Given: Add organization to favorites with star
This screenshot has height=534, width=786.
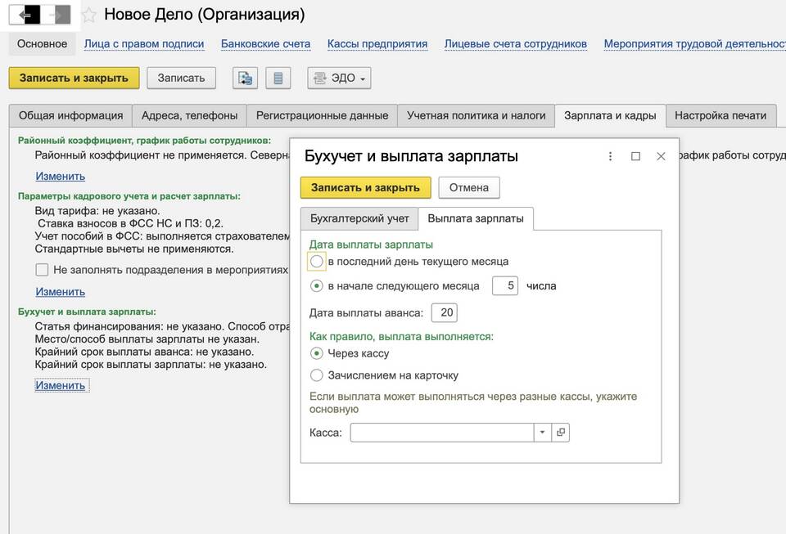Looking at the screenshot, I should pyautogui.click(x=89, y=15).
